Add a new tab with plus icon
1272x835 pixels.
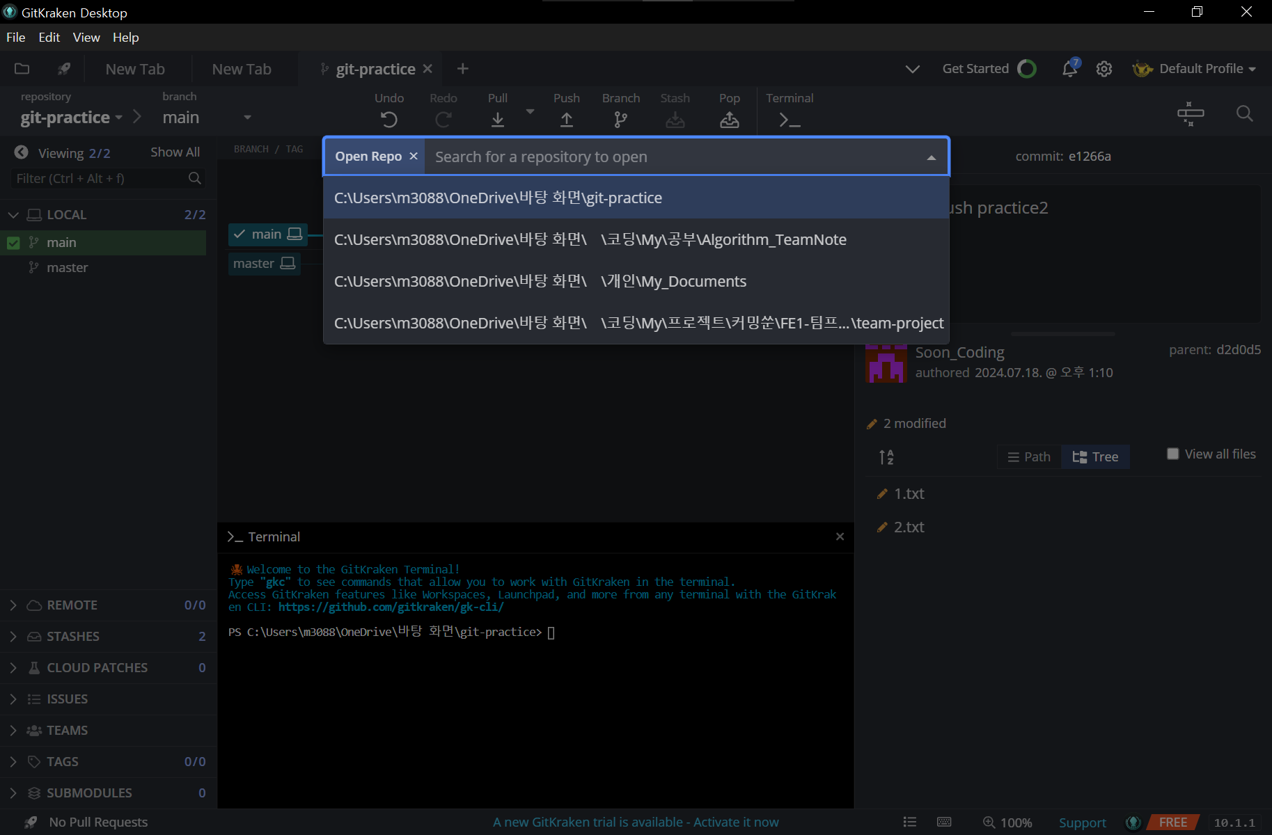point(463,69)
